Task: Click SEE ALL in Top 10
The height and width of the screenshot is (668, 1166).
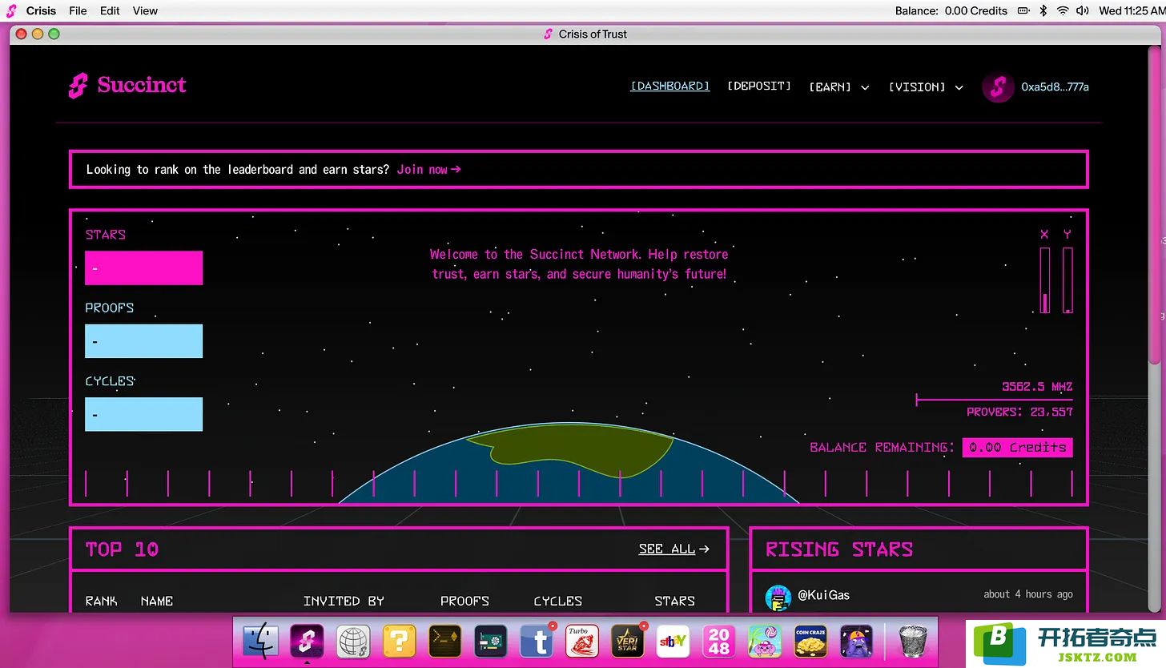Action: [674, 549]
